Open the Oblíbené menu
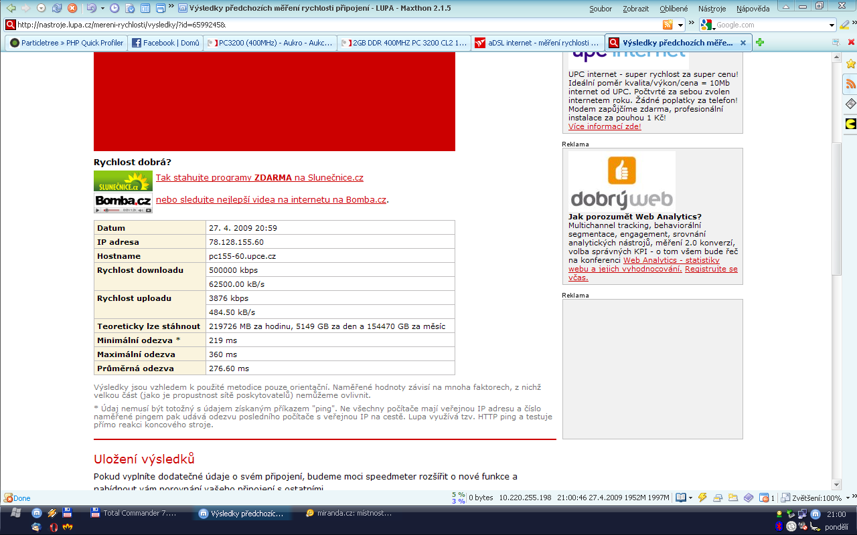Viewport: 857px width, 535px height. (674, 9)
